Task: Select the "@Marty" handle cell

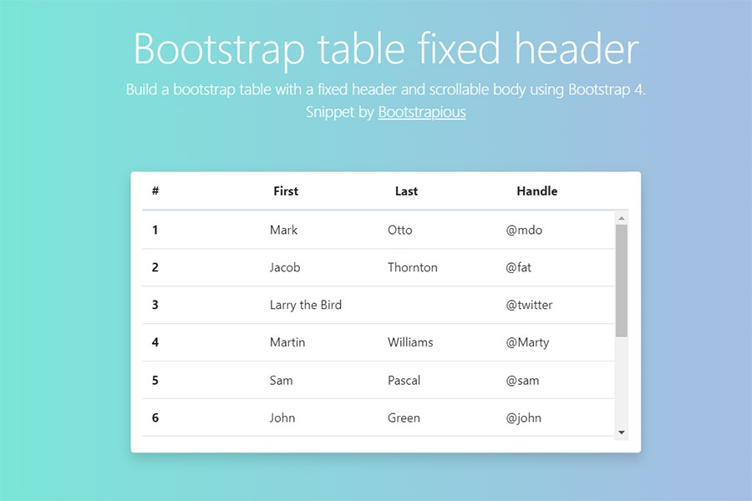Action: click(x=527, y=342)
